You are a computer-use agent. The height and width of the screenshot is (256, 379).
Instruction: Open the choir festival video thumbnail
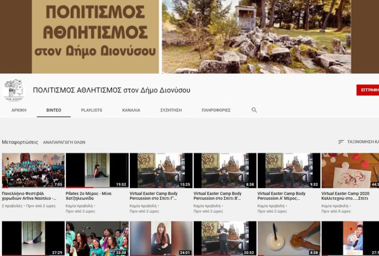coord(33,170)
